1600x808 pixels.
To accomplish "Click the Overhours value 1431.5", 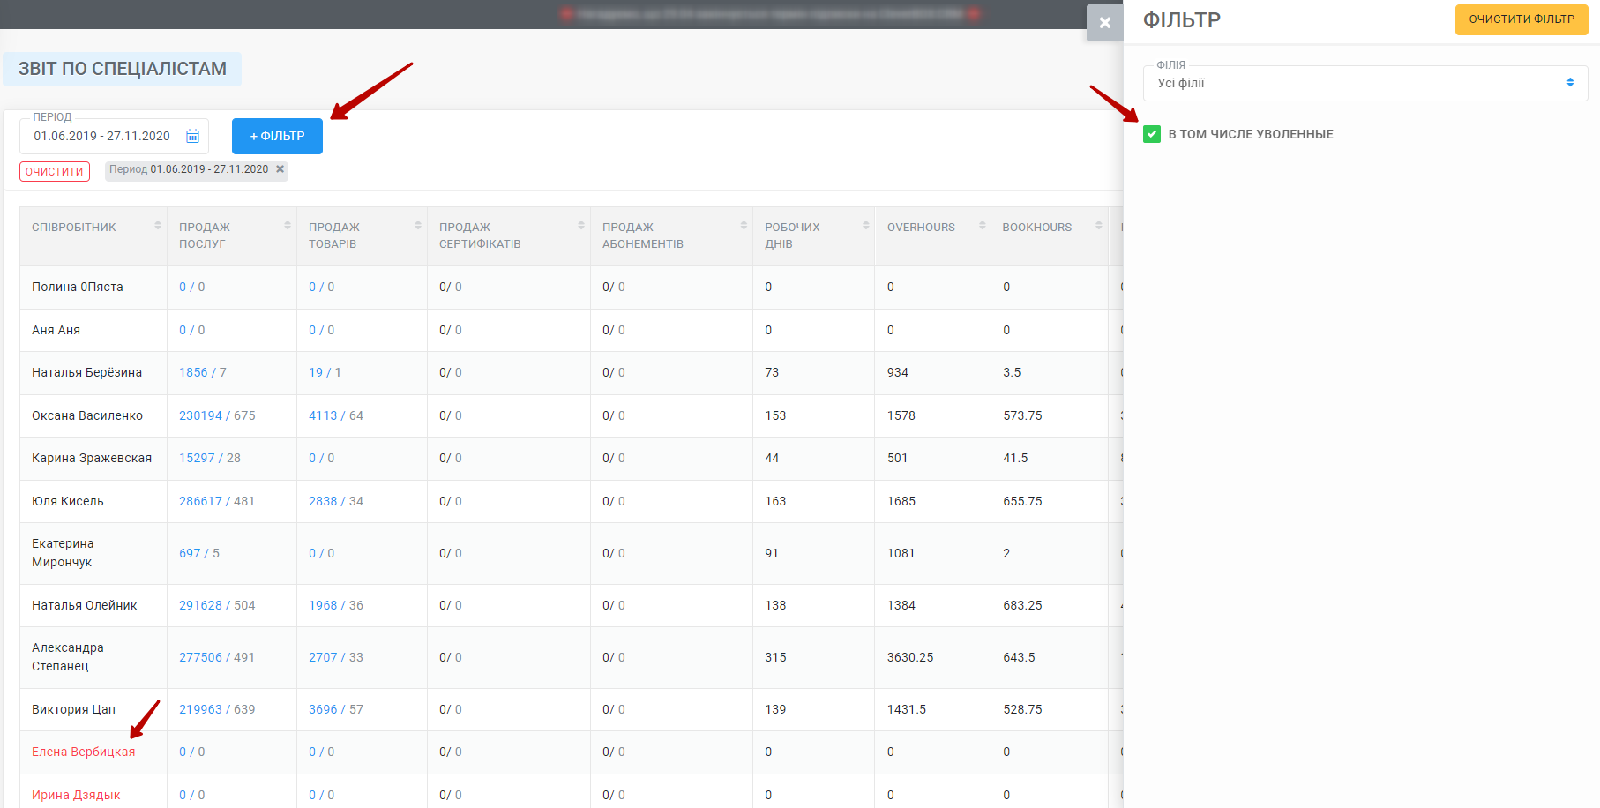I will 907,709.
